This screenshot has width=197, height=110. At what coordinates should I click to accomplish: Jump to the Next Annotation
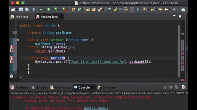(145, 9)
